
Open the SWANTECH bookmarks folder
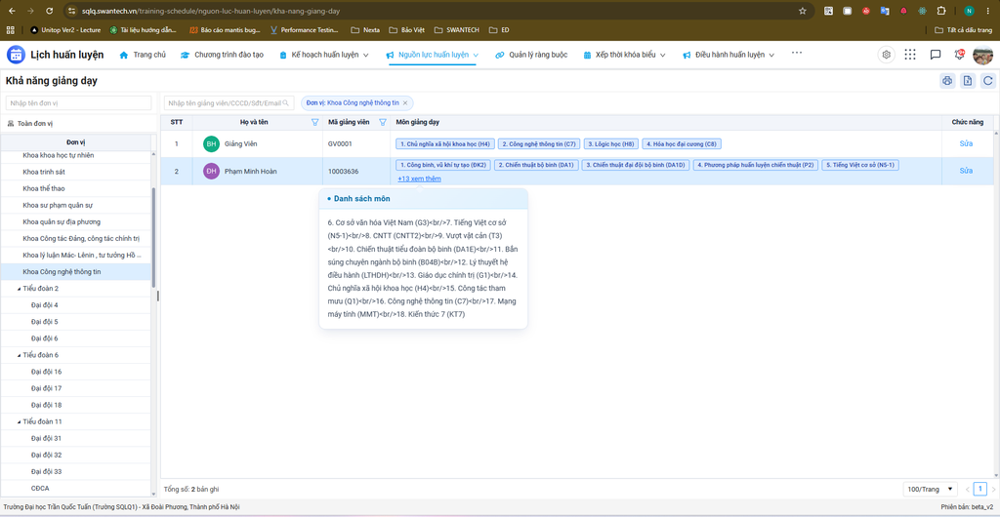pyautogui.click(x=457, y=30)
